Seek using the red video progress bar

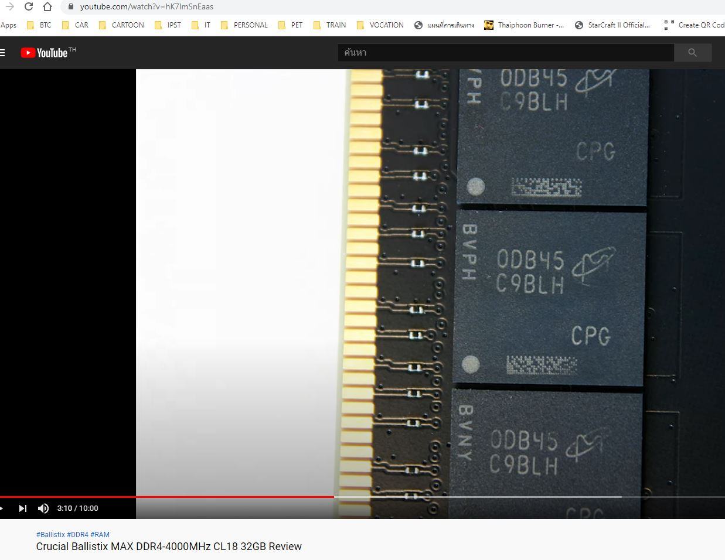(x=167, y=497)
